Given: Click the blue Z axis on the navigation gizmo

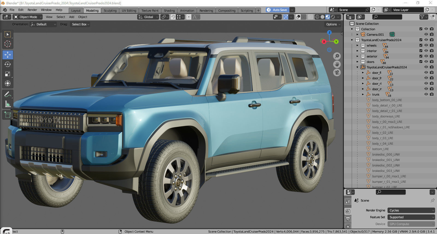Looking at the screenshot, I should tap(329, 32).
